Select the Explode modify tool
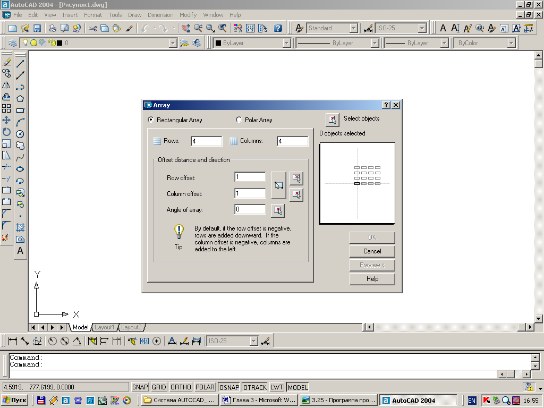 coord(6,237)
